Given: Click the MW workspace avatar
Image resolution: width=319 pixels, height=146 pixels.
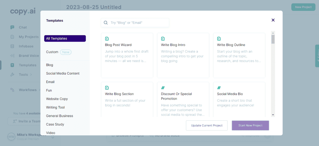Looking at the screenshot, I should [x=11, y=137].
